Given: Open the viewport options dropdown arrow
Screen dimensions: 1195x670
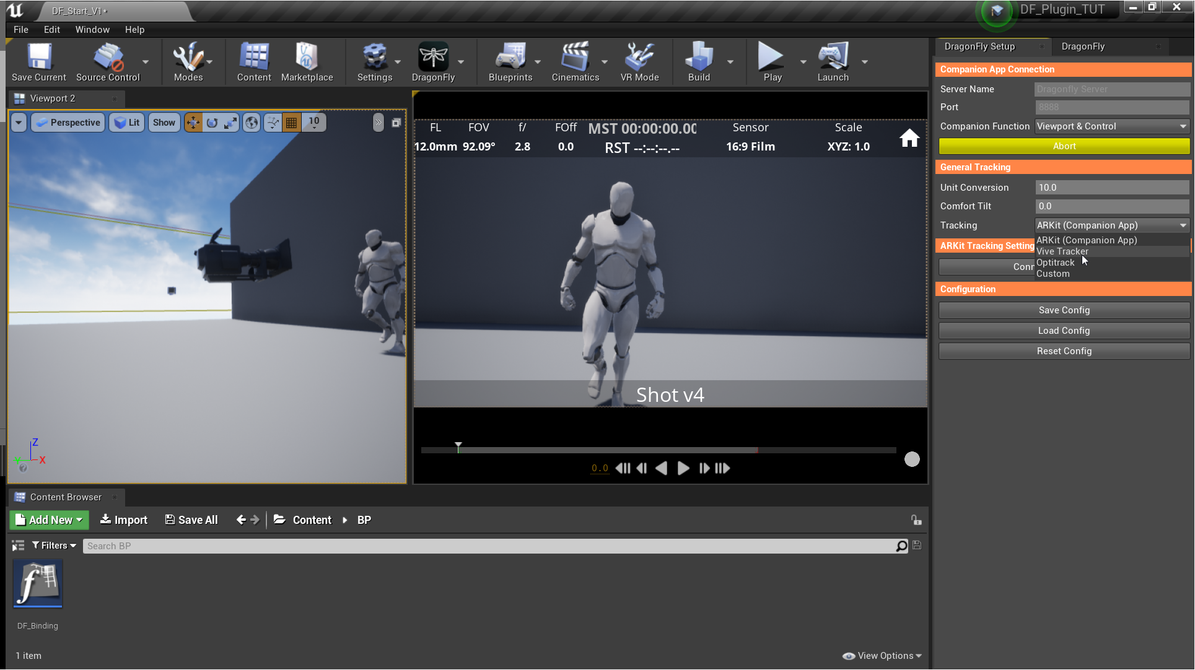Looking at the screenshot, I should point(19,123).
